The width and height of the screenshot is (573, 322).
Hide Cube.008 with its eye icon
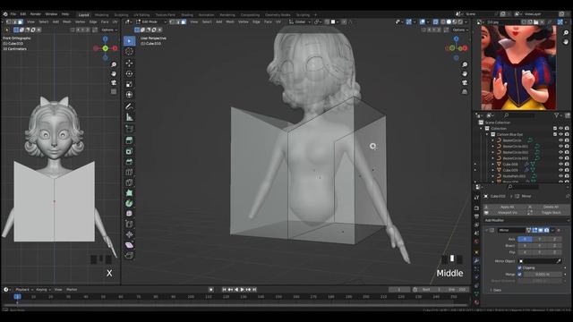[x=560, y=165]
